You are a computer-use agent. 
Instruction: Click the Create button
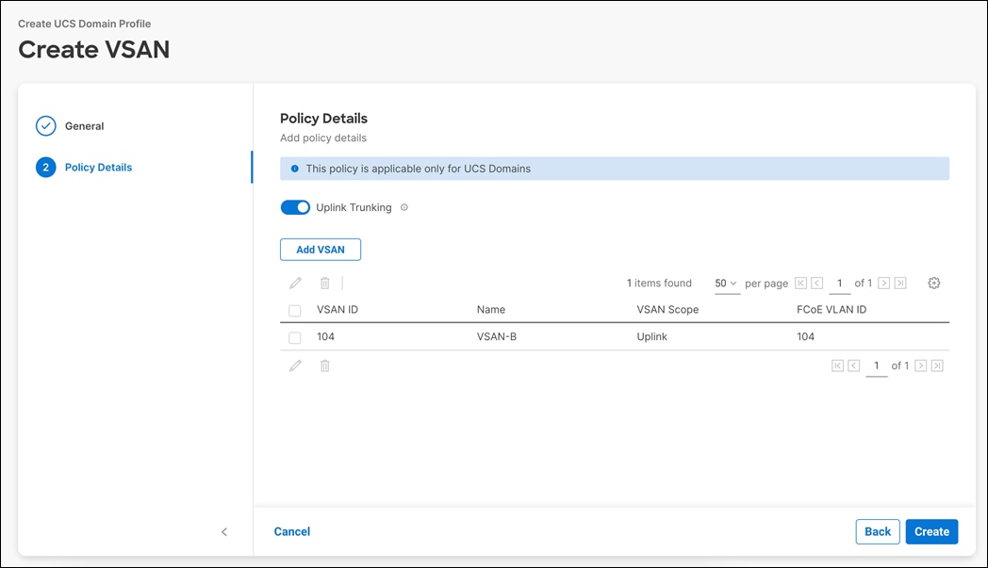point(931,531)
